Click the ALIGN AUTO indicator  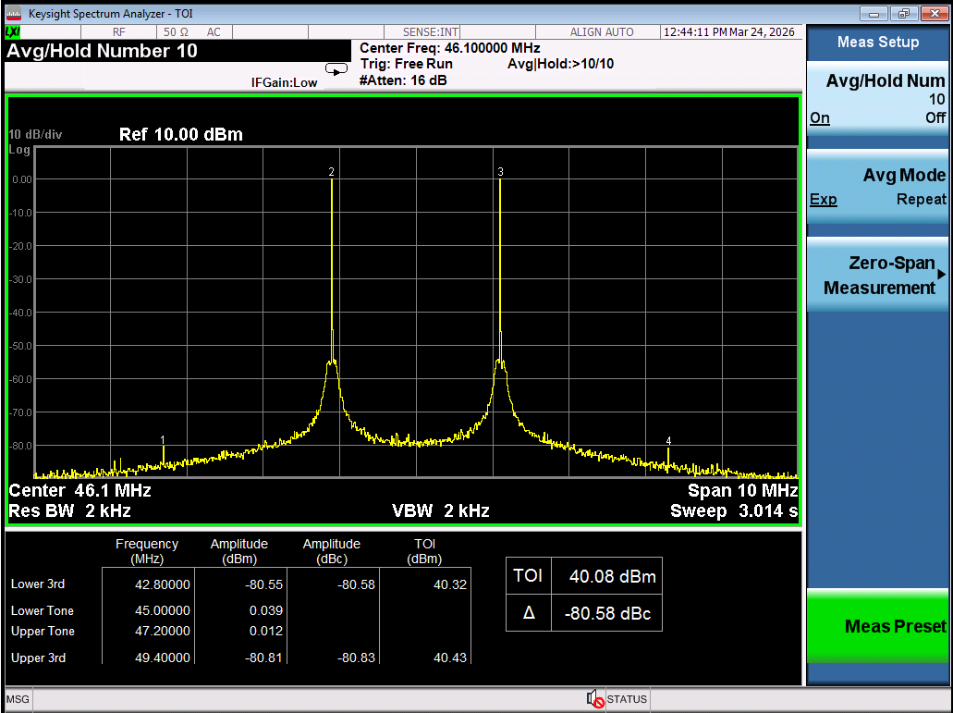602,32
